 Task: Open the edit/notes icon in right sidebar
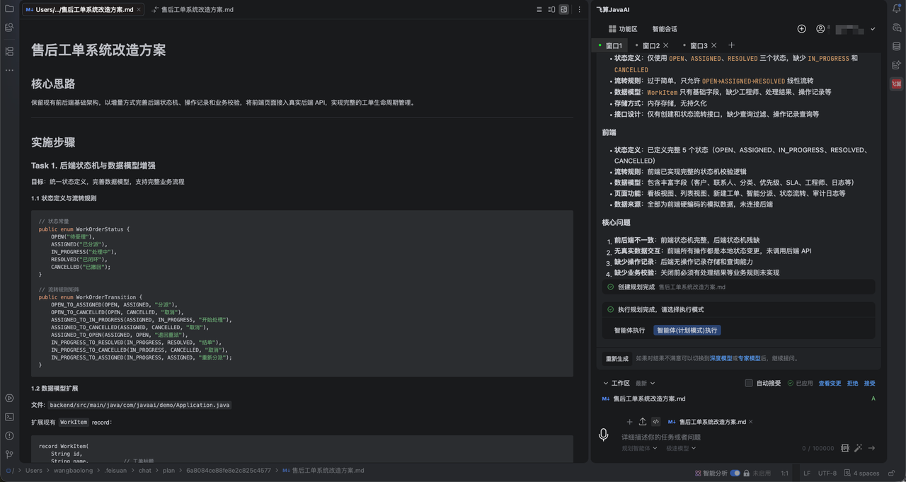pos(897,65)
